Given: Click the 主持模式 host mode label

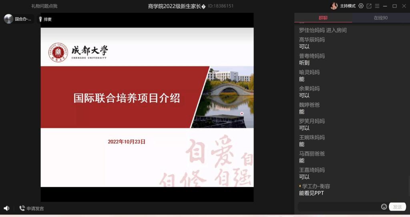Looking at the screenshot, I should tap(348, 6).
